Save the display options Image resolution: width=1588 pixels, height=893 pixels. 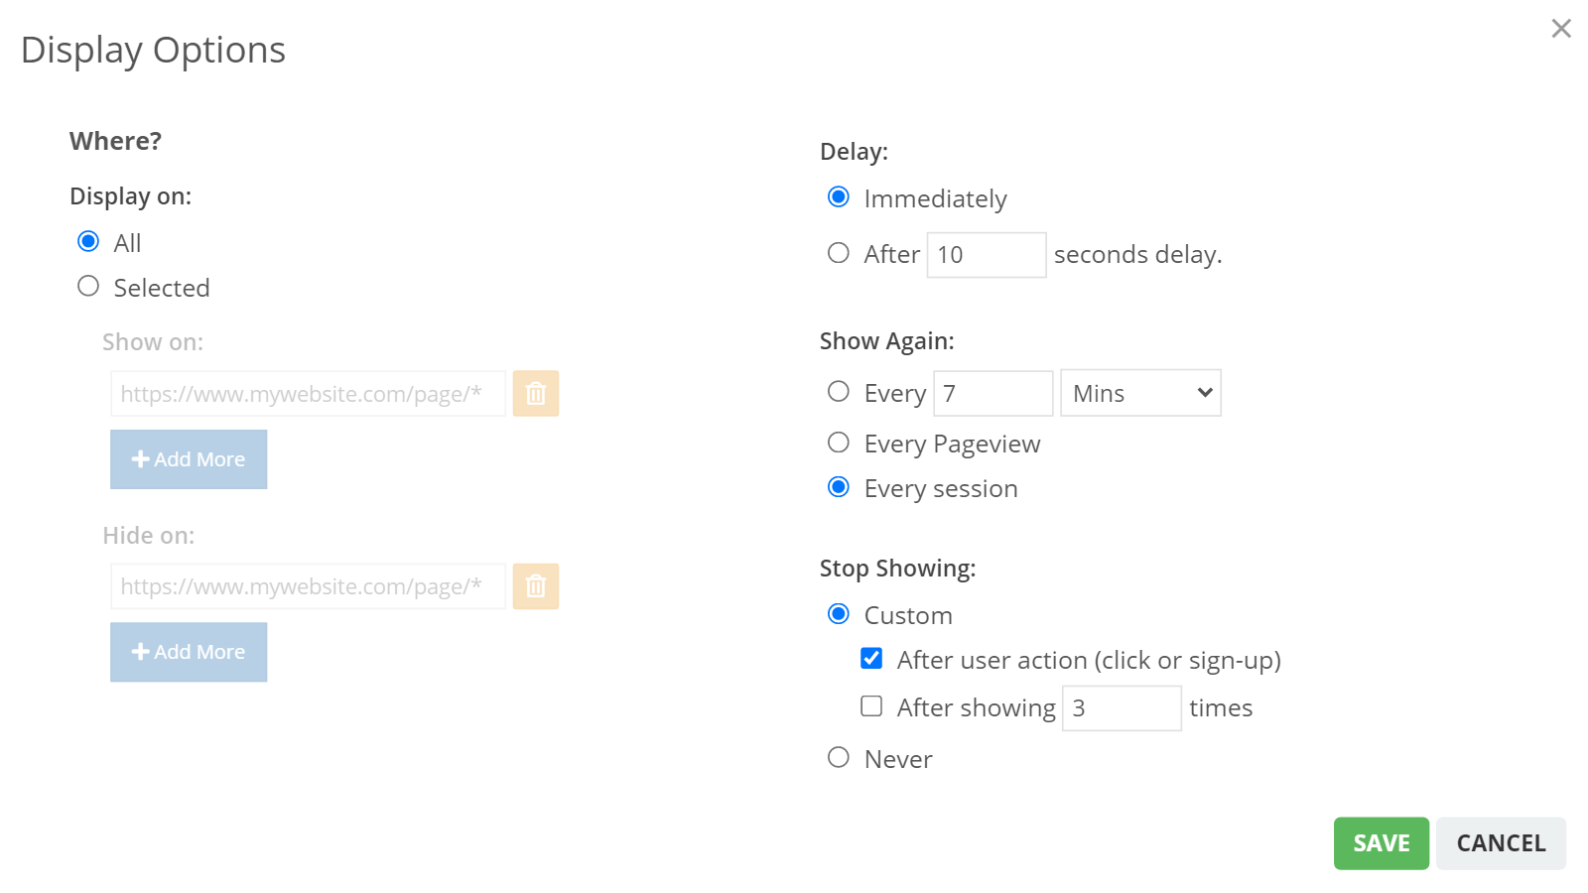1382,843
